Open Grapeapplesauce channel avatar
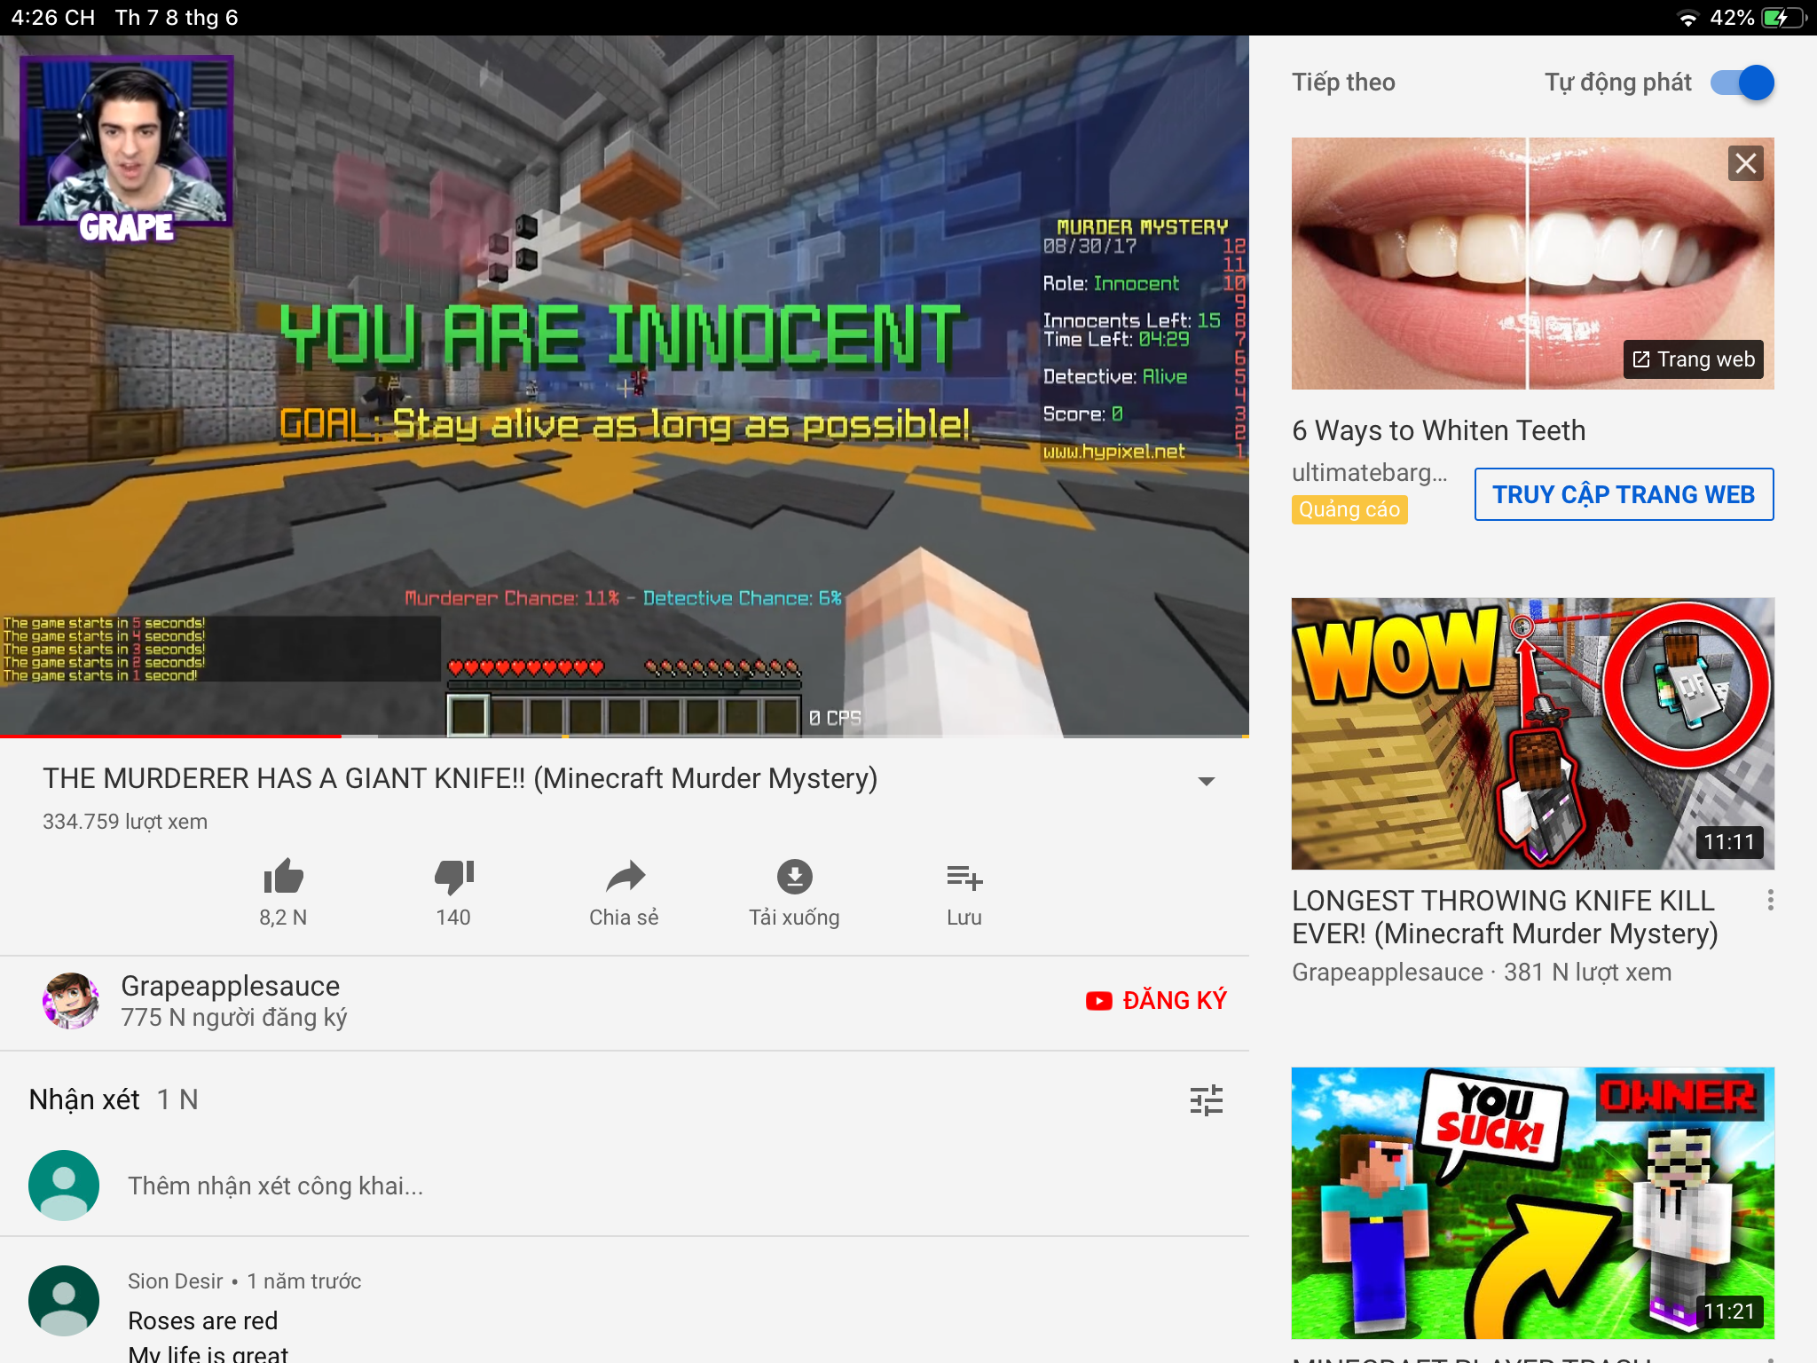This screenshot has width=1817, height=1363. pyautogui.click(x=71, y=1001)
